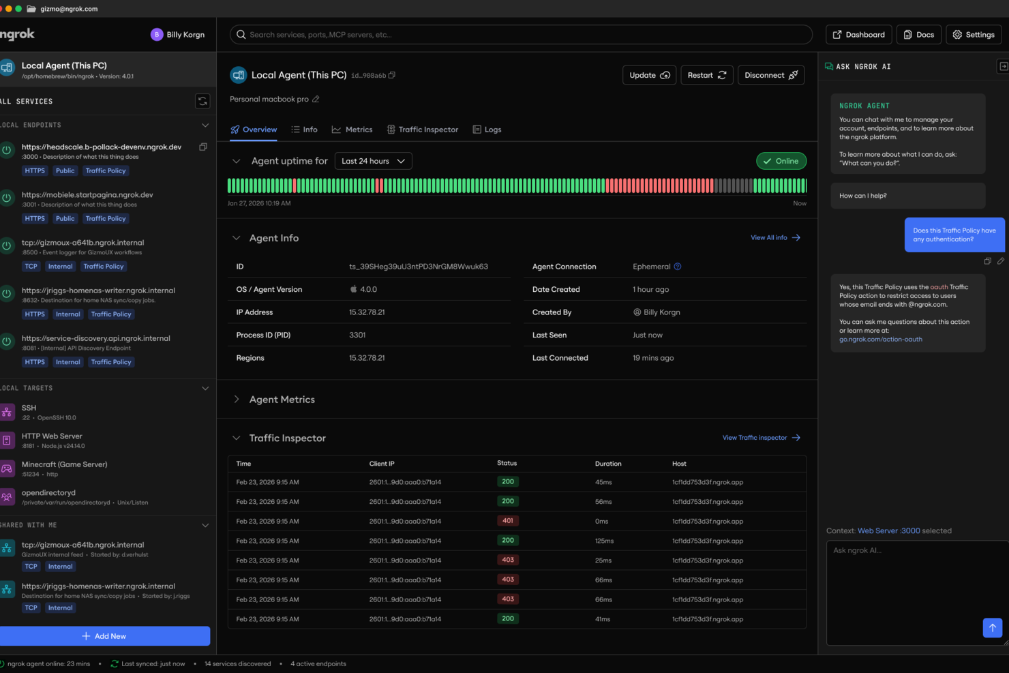Image resolution: width=1009 pixels, height=673 pixels.
Task: Follow the View All info link
Action: (x=776, y=238)
